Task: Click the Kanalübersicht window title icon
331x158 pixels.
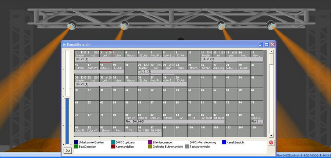Action: coord(64,44)
